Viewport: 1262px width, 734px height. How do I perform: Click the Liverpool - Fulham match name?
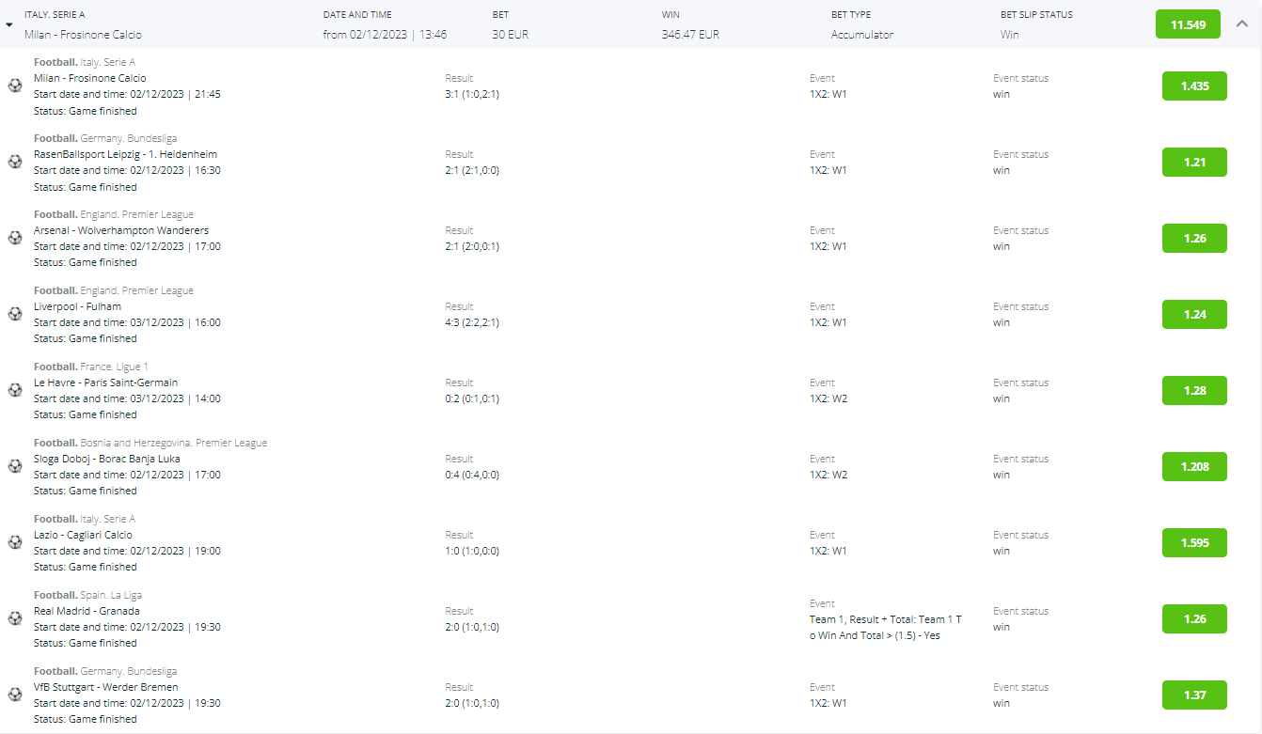[x=77, y=306]
